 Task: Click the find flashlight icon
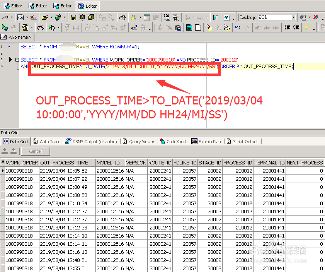pyautogui.click(x=209, y=27)
